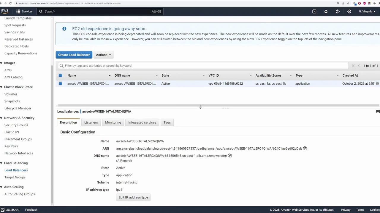Open Auto Scaling Groups in sidebar
This screenshot has height=213, width=380.
(x=20, y=194)
